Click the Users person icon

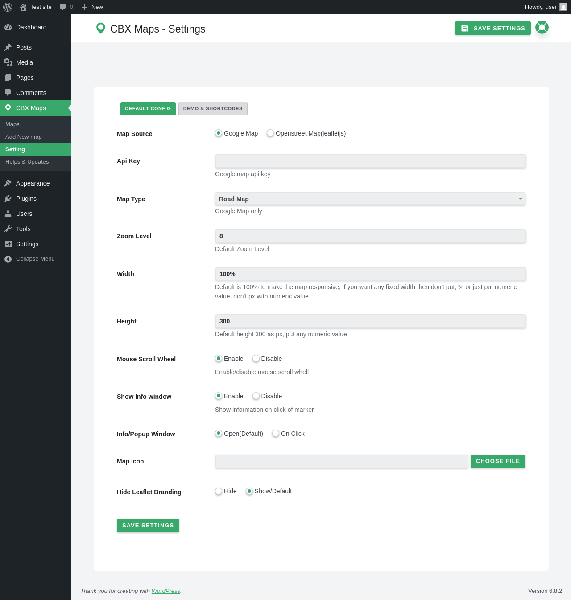8,214
